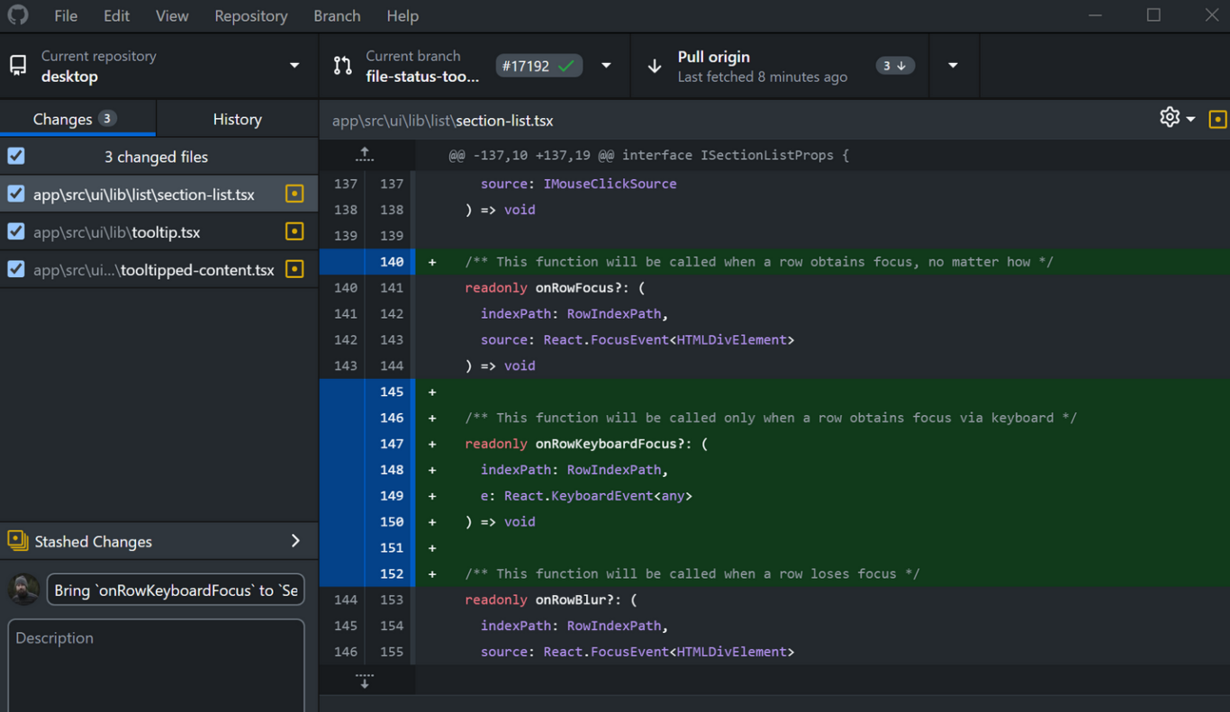This screenshot has width=1230, height=712.
Task: Click the modified status dot next to section-list.tsx
Action: tap(294, 194)
